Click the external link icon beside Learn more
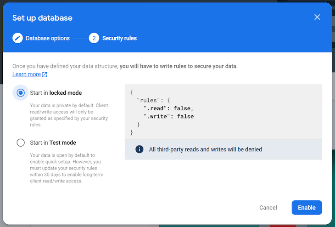This screenshot has width=335, height=227. point(45,74)
